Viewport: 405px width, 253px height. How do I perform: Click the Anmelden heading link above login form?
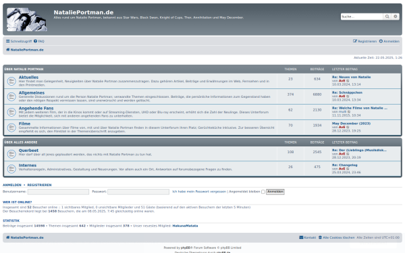pos(12,185)
